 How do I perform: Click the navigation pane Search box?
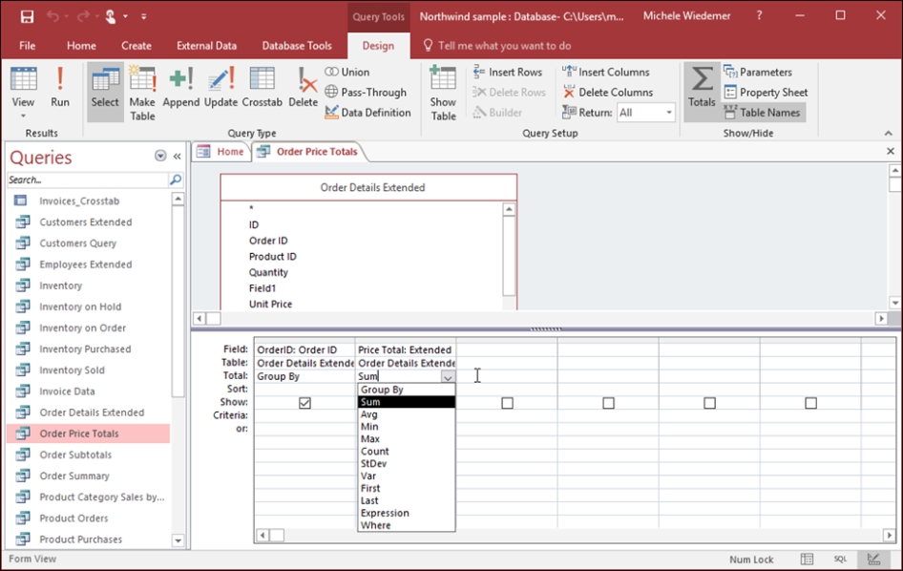click(x=88, y=180)
